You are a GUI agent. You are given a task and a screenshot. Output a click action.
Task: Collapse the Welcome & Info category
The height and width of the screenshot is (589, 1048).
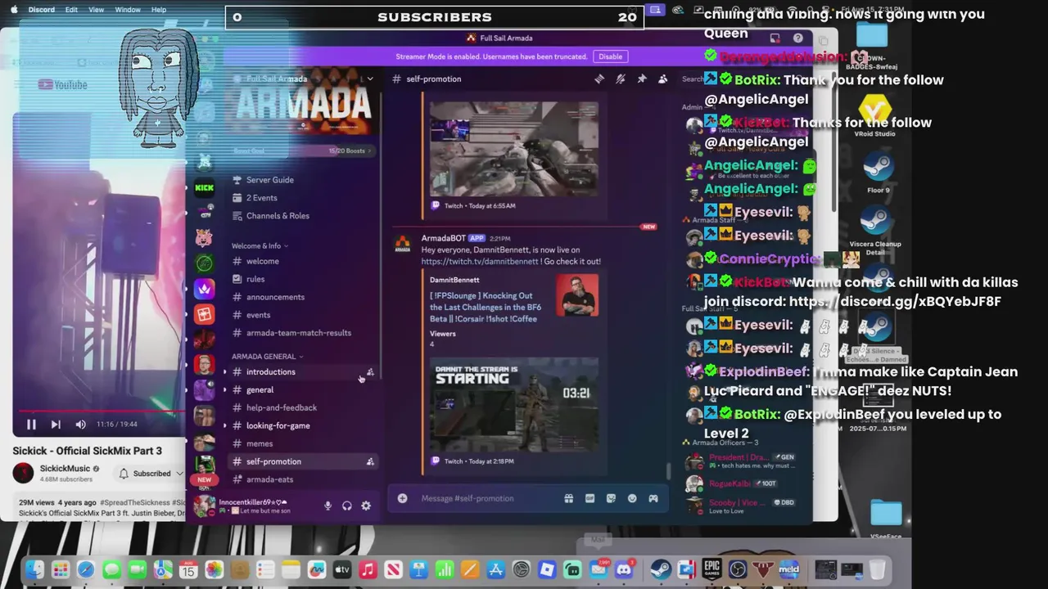(260, 245)
